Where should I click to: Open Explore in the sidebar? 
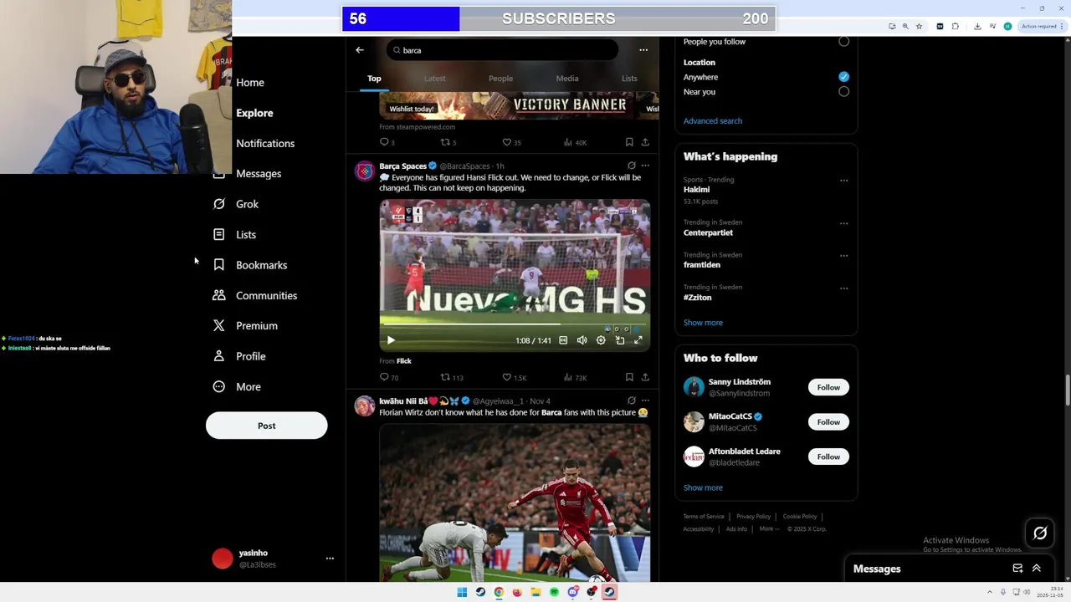pos(254,113)
